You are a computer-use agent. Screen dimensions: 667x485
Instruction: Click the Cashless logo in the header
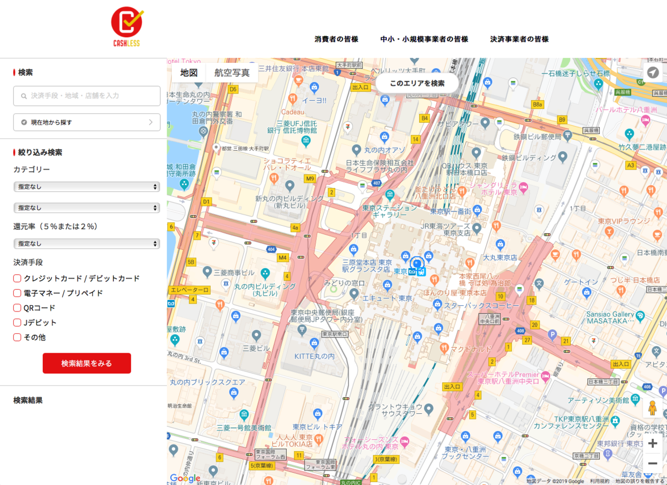tap(127, 26)
